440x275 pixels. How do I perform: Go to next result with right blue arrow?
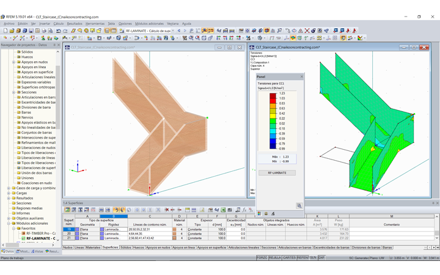point(185,31)
